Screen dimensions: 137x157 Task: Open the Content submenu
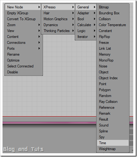[24, 37]
